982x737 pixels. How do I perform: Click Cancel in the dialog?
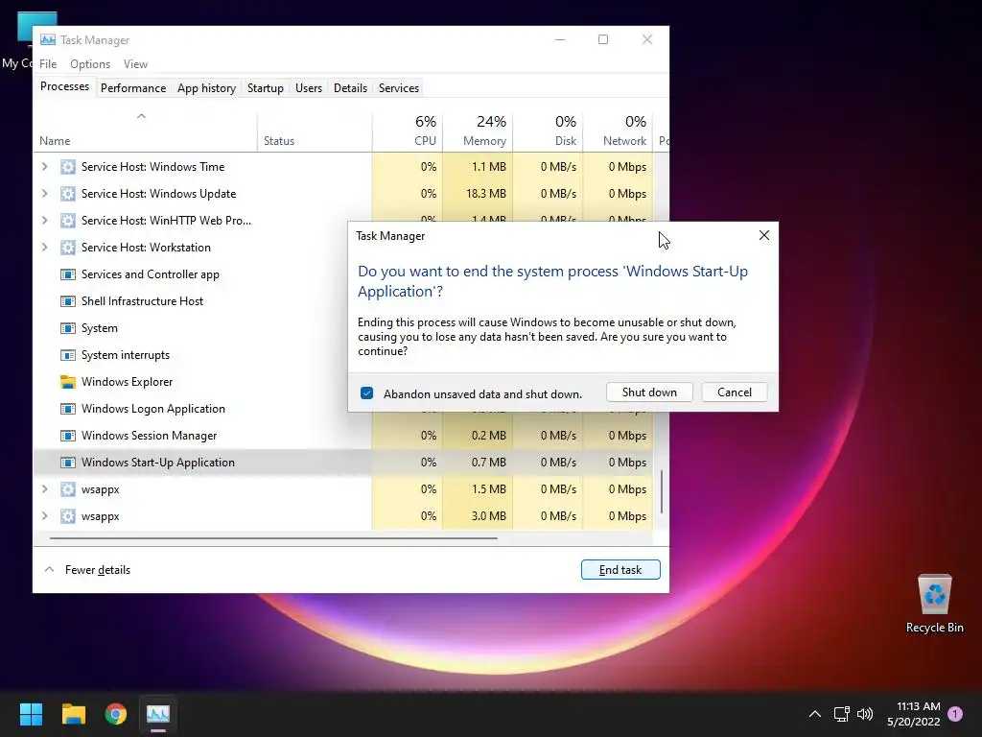click(734, 392)
